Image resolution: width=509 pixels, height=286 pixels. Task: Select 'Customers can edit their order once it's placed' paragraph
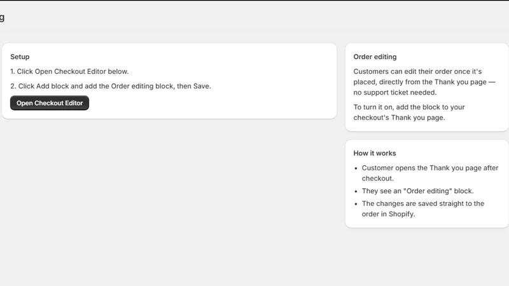coord(424,82)
